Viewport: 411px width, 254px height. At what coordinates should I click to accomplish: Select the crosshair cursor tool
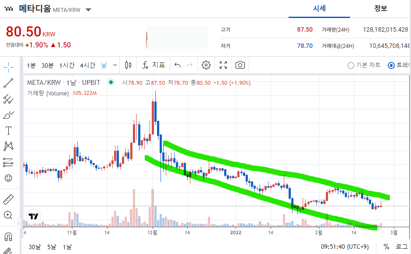click(8, 68)
